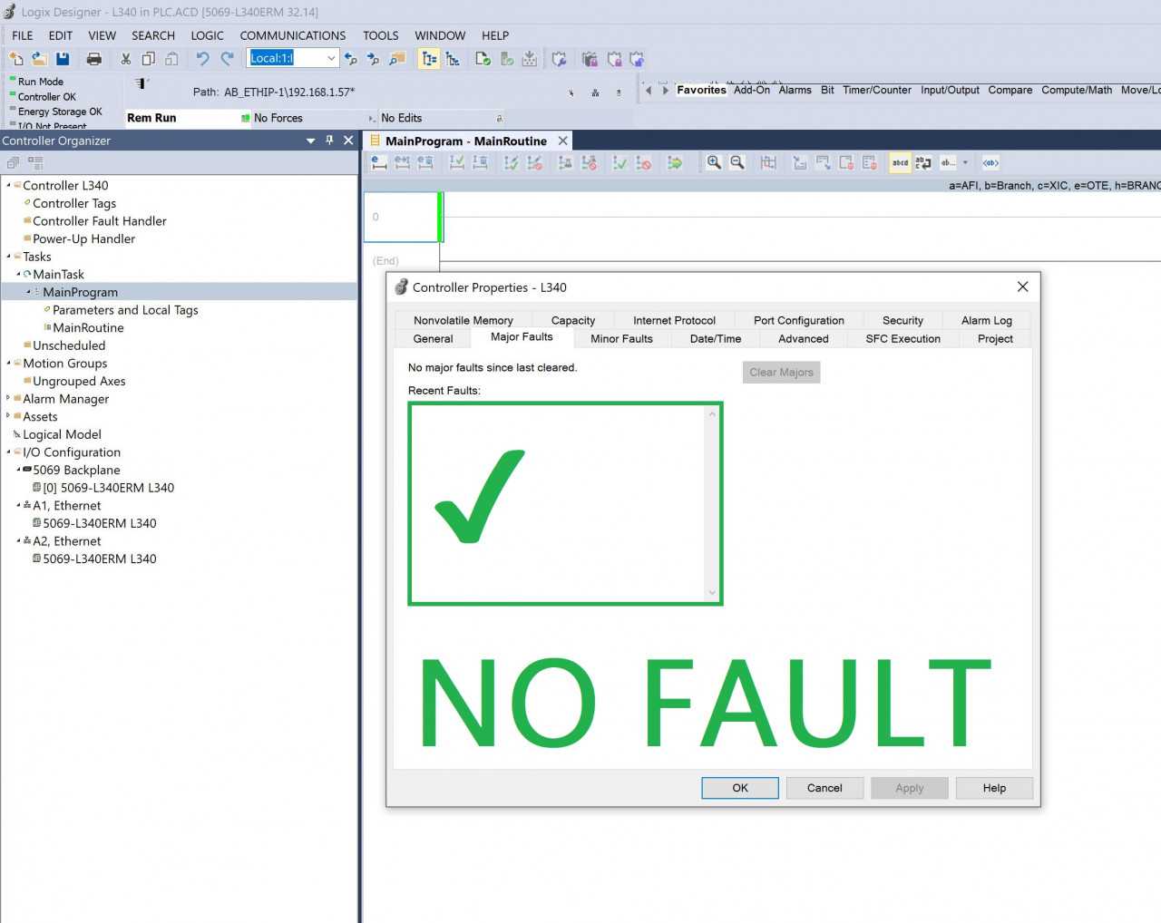This screenshot has width=1161, height=923.
Task: Click the Controller Organizer tree view icon
Action: click(35, 163)
